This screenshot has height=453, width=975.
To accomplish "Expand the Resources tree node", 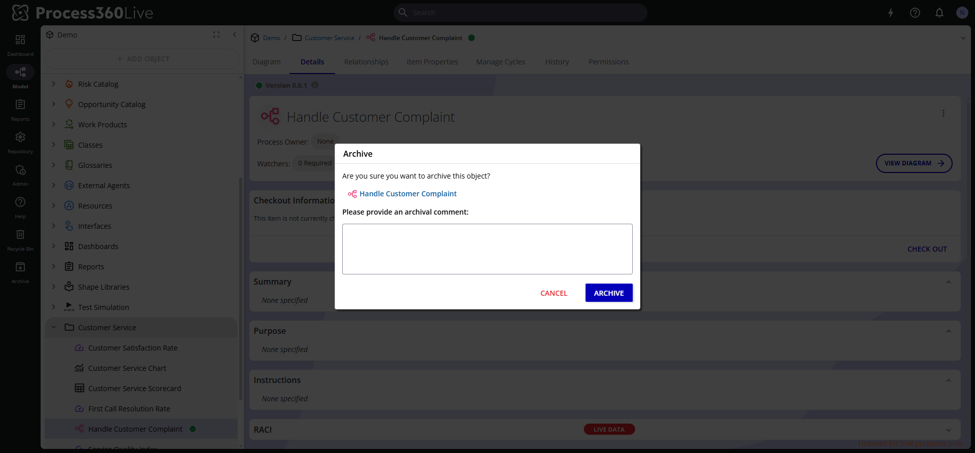I will [x=54, y=205].
